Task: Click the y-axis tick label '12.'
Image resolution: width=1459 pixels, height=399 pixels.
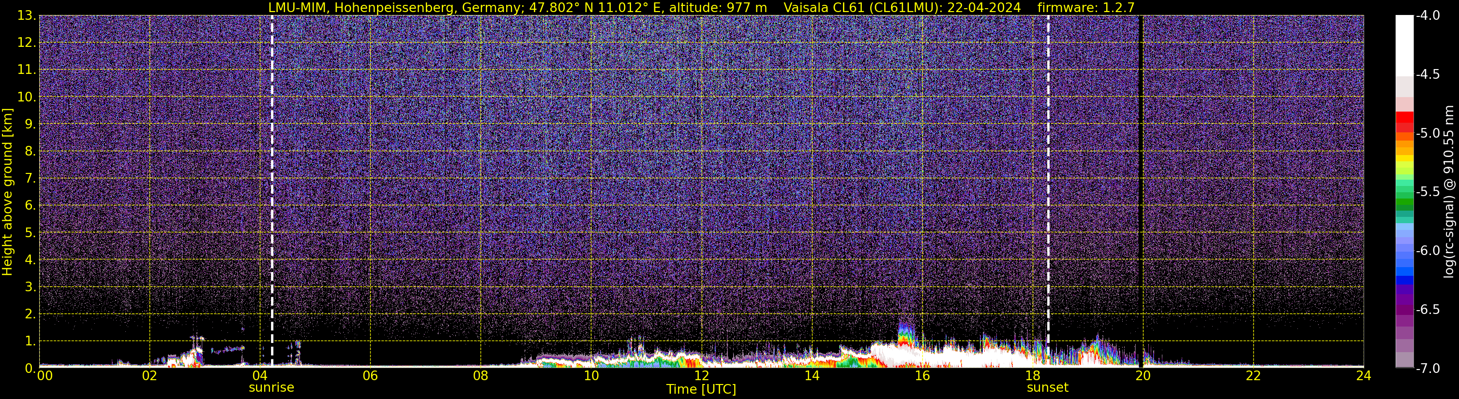Action: coord(26,43)
